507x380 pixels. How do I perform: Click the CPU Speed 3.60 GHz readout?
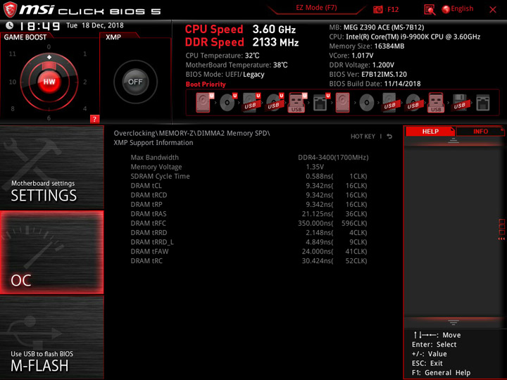pos(240,30)
